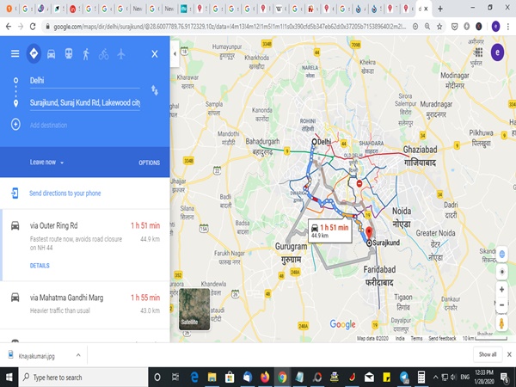Image resolution: width=516 pixels, height=387 pixels.
Task: Click Surajkund destination pin on map
Action: pyautogui.click(x=369, y=233)
